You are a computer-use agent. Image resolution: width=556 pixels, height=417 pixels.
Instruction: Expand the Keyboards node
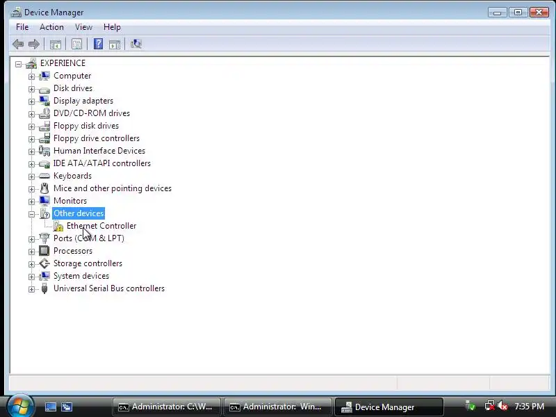tap(31, 177)
